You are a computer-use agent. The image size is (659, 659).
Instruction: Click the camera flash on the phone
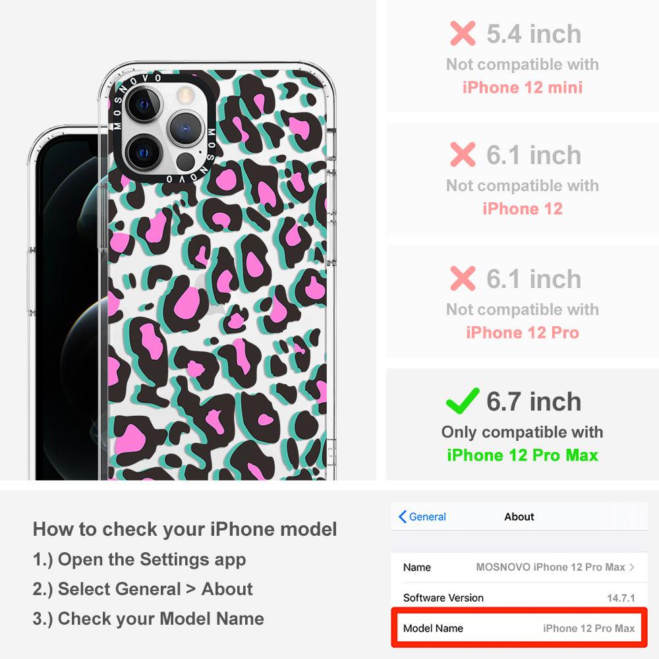pos(185,96)
